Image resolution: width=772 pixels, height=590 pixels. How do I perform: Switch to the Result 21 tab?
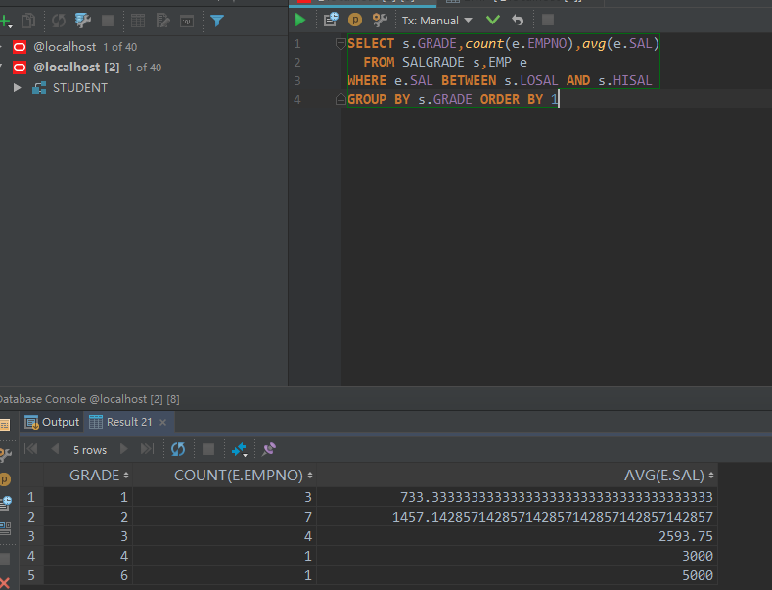pyautogui.click(x=121, y=422)
